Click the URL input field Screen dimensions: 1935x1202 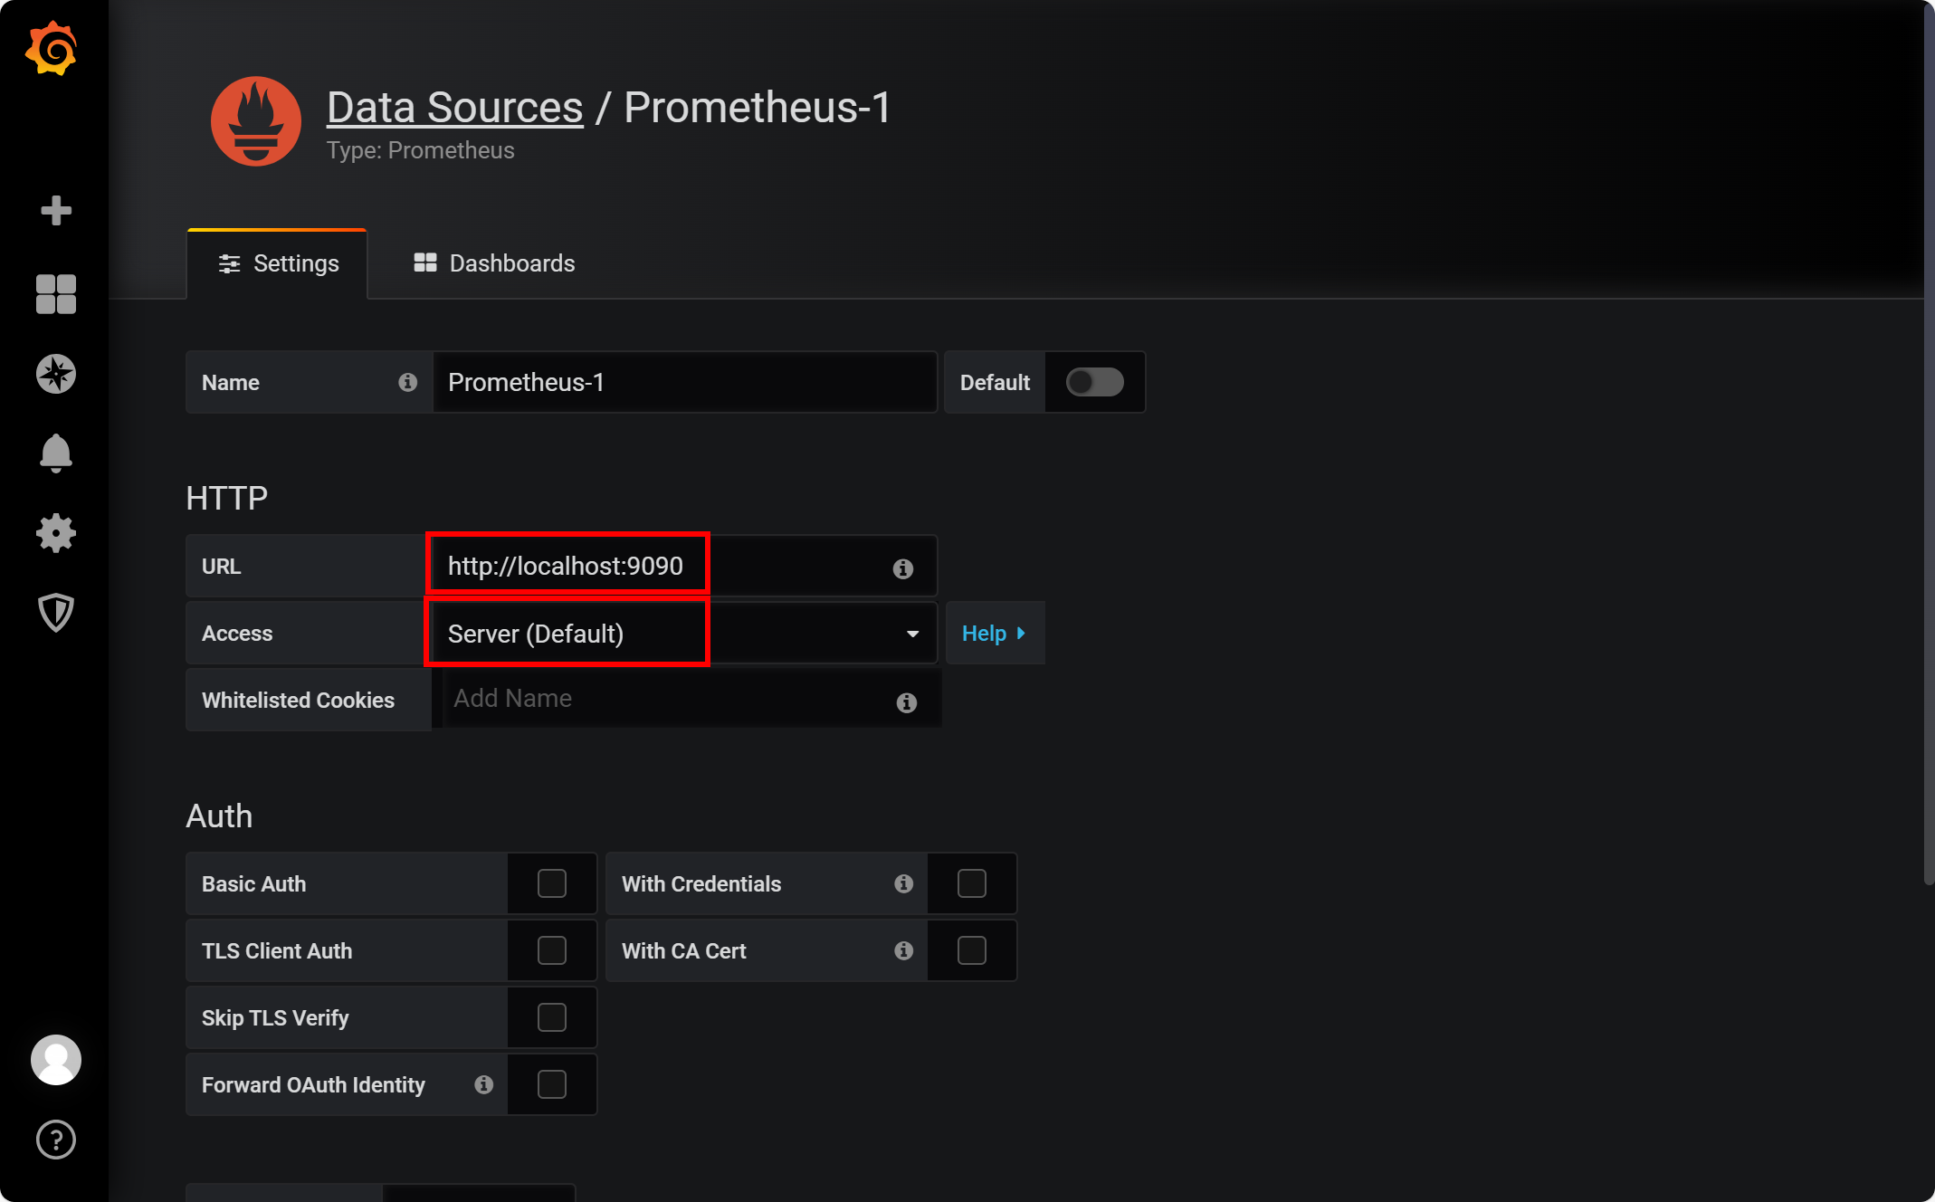pyautogui.click(x=684, y=567)
